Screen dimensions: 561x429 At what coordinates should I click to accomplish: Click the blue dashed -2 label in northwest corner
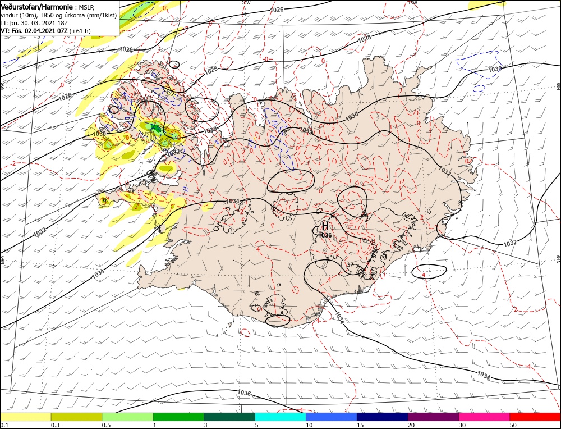16,59
